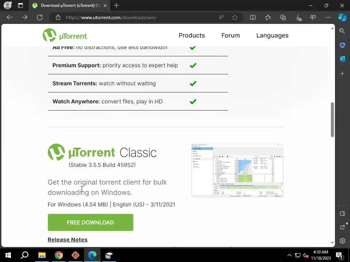Screen dimensions: 350x262
Task: Open Edge Settings and more menu
Action: (328, 17)
